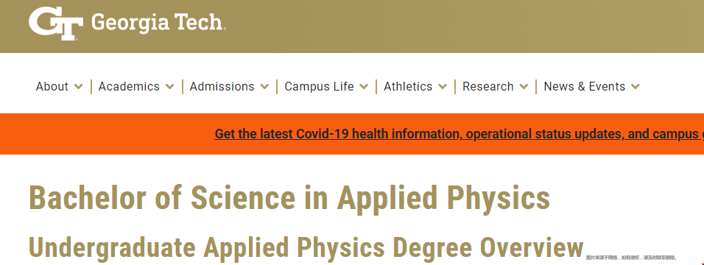The image size is (704, 265).
Task: Open the Georgia Tech wordmark homepage link
Action: (158, 23)
